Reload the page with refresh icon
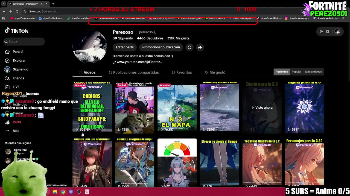Viewport: 350px width, 196px height. tap(17, 11)
